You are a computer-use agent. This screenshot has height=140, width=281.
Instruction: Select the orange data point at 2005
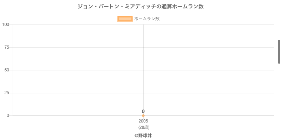click(x=143, y=116)
